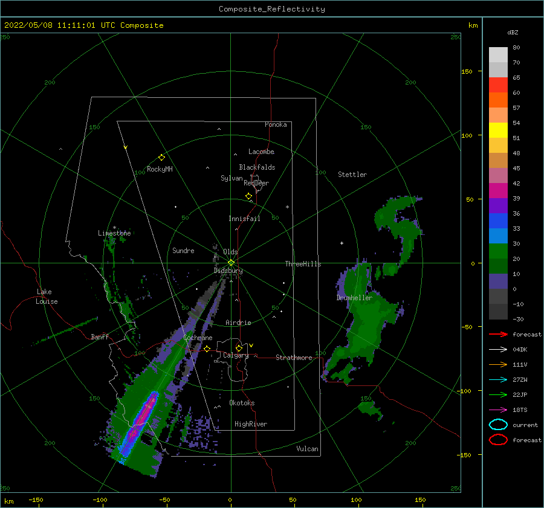This screenshot has height=508, width=544.
Task: Click the dBZ legend heading
Action: point(513,32)
